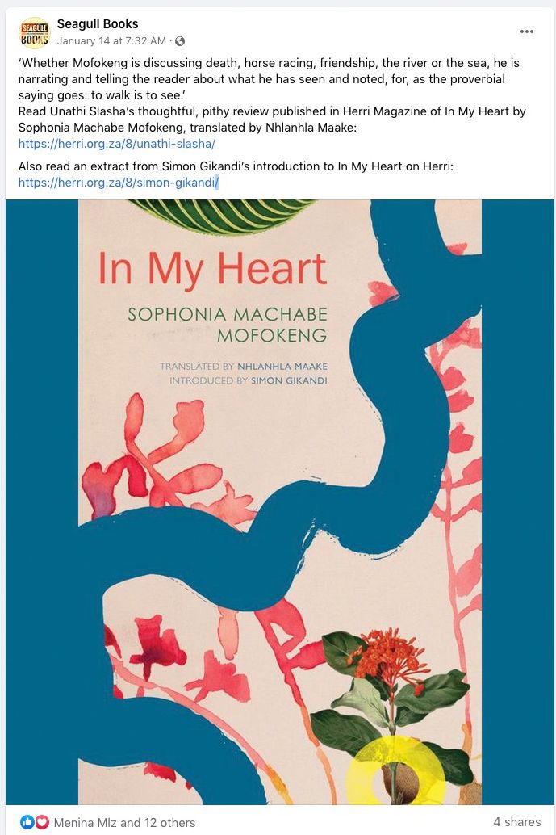View people who reacted: Menina Mlz and others

124,822
